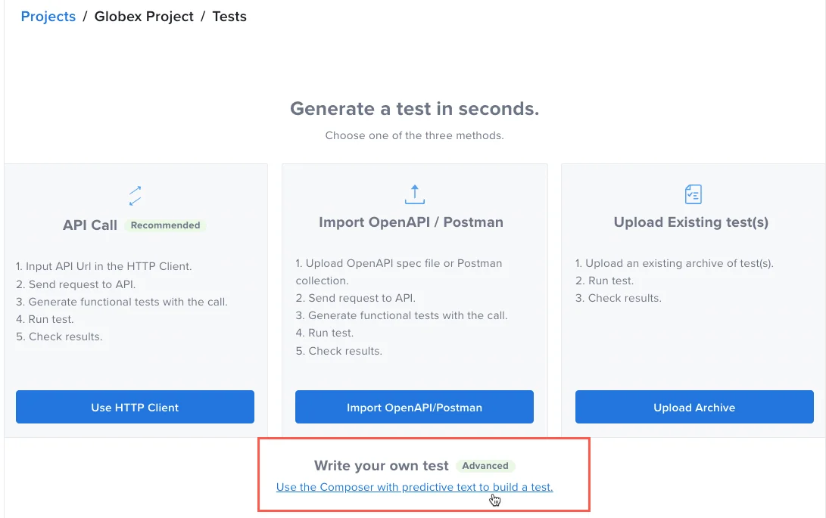Click the Import upload arrow icon
This screenshot has height=518, width=826.
click(x=414, y=194)
